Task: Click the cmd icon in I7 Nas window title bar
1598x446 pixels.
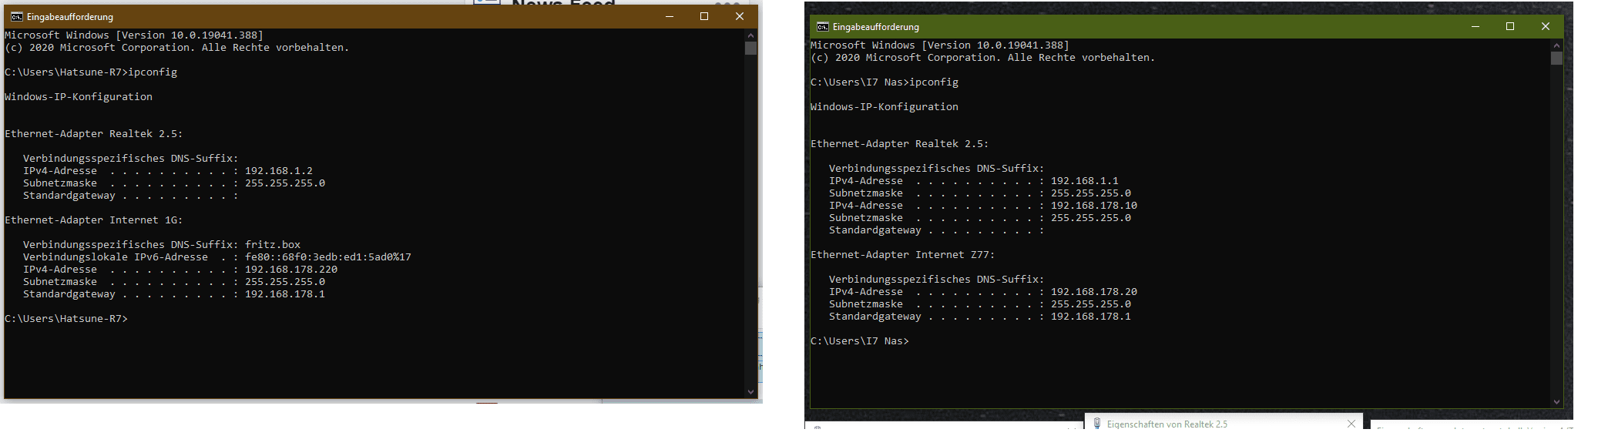Action: 822,26
